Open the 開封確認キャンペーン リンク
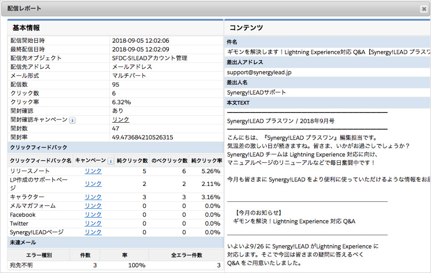This screenshot has height=273, width=431. 121,119
